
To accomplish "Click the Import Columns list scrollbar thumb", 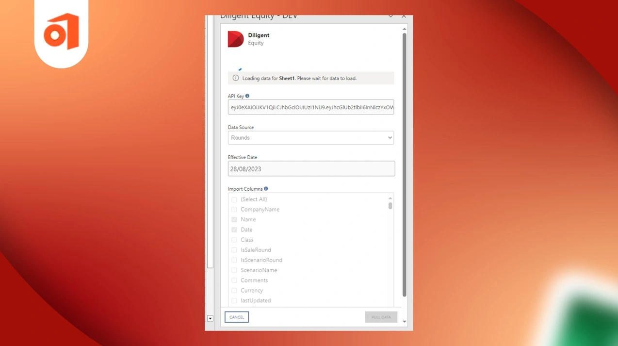I will [x=390, y=206].
